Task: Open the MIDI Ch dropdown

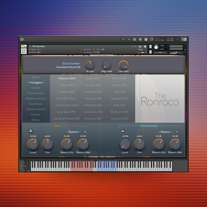Action: 55,52
